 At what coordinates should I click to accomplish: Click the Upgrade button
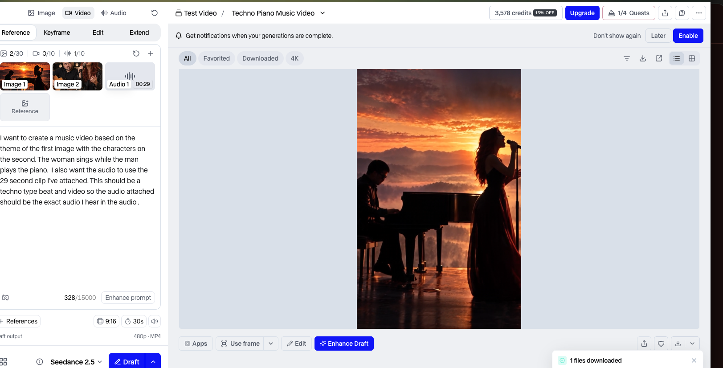[582, 13]
